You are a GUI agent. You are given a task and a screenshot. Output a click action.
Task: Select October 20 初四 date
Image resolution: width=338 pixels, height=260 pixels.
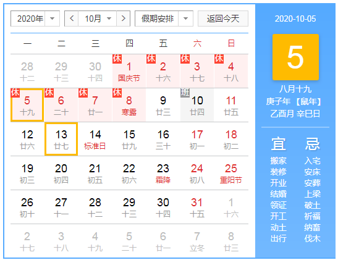coord(61,173)
